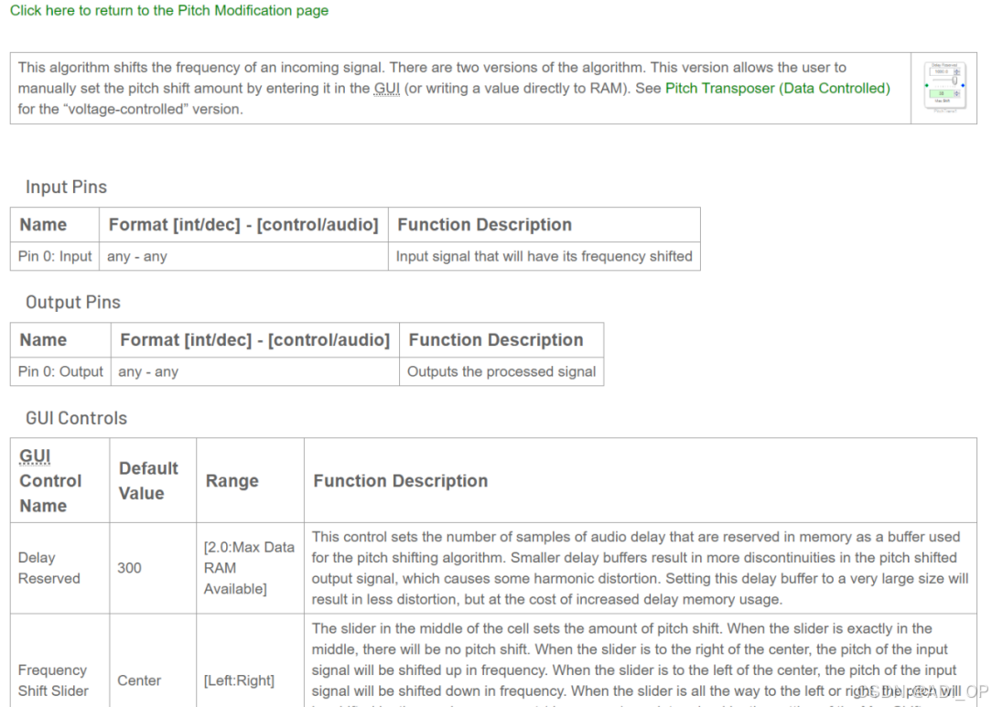992x707 pixels.
Task: Click the 'Range' column header
Action: (x=250, y=480)
